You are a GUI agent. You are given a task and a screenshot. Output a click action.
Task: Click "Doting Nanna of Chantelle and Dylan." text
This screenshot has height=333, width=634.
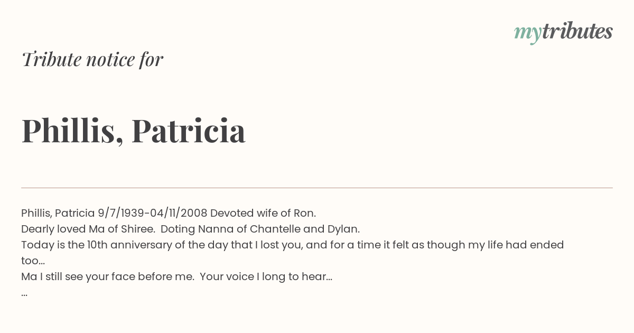(x=260, y=229)
